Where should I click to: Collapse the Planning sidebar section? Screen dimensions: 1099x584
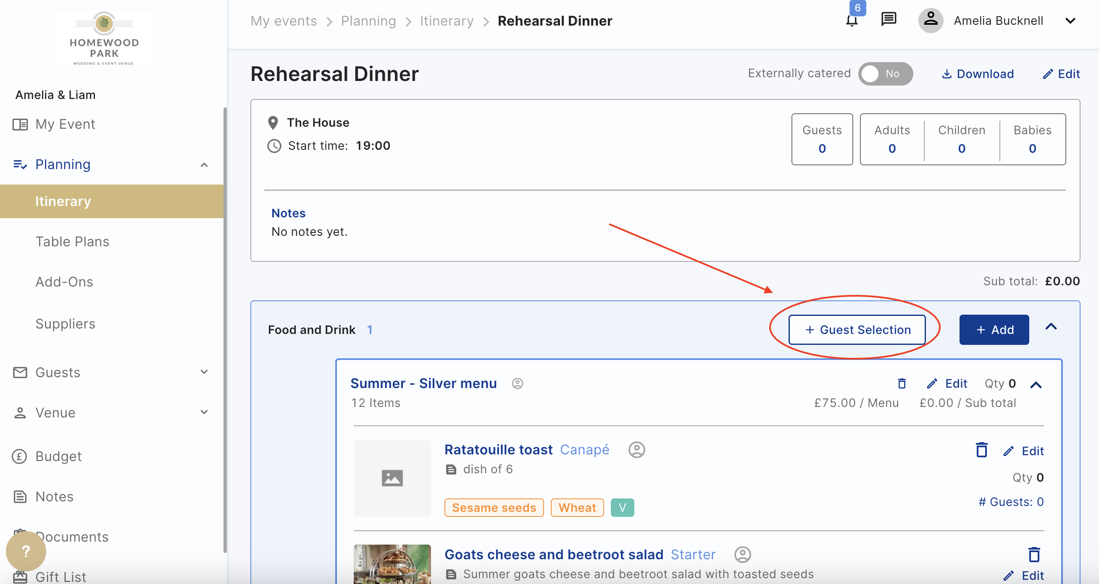tap(204, 164)
